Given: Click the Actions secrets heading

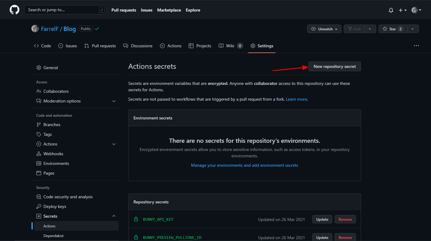Looking at the screenshot, I should point(152,66).
